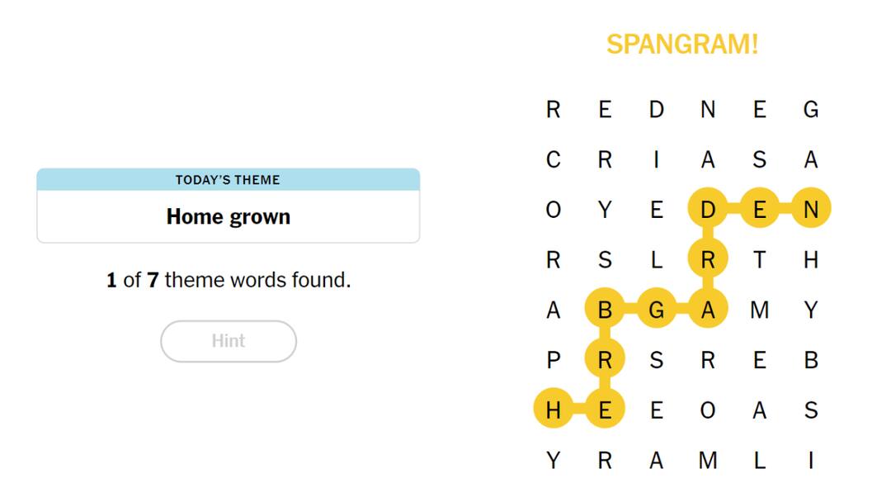Image resolution: width=891 pixels, height=502 pixels.
Task: Select the letter C in the grid
Action: (x=554, y=160)
